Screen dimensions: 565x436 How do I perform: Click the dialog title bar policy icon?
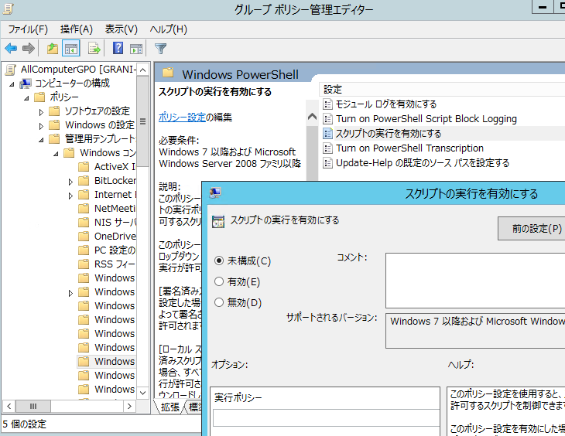click(215, 193)
